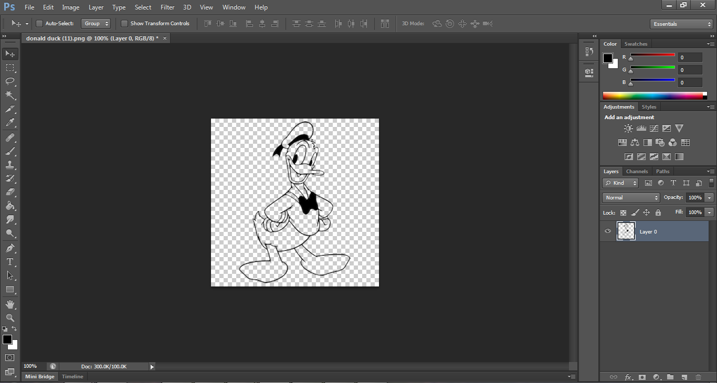Select the Magic Wand tool

(x=10, y=95)
